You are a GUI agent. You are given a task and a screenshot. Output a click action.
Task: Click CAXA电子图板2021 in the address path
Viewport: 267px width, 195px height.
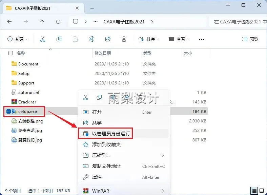pos(124,22)
